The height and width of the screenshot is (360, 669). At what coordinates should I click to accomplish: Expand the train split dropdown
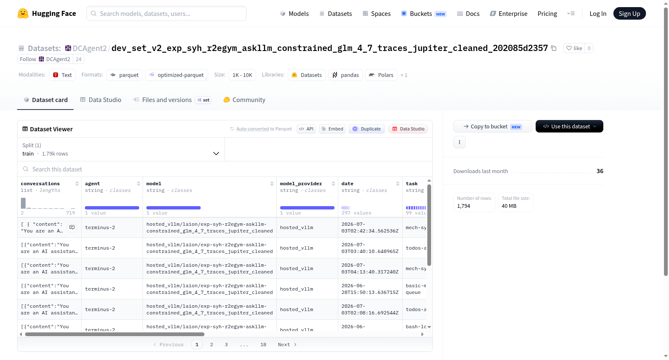(x=121, y=149)
